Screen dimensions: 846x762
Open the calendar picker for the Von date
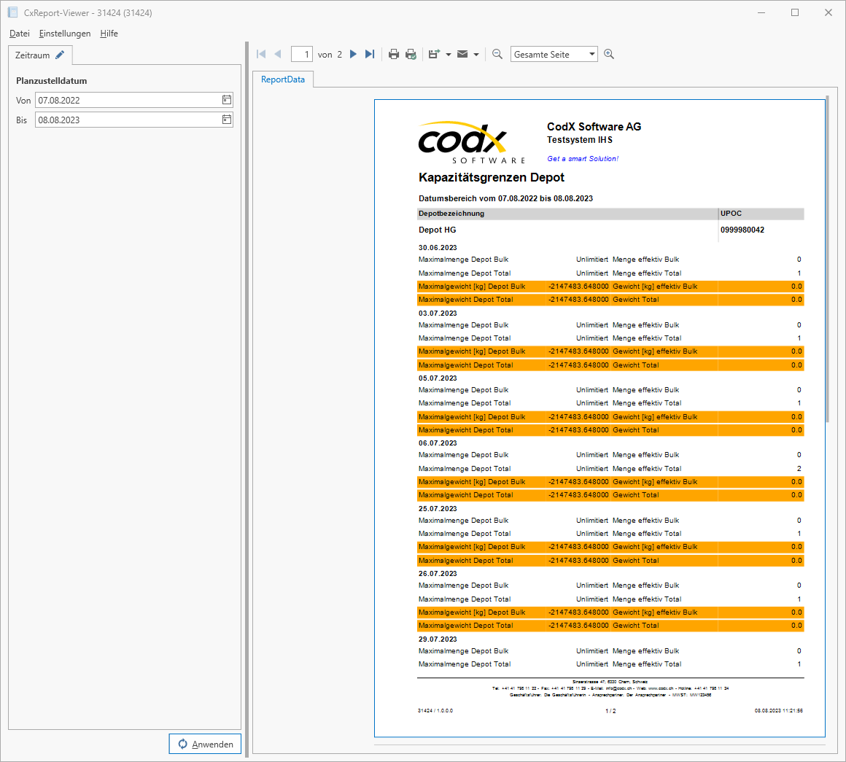tap(226, 100)
